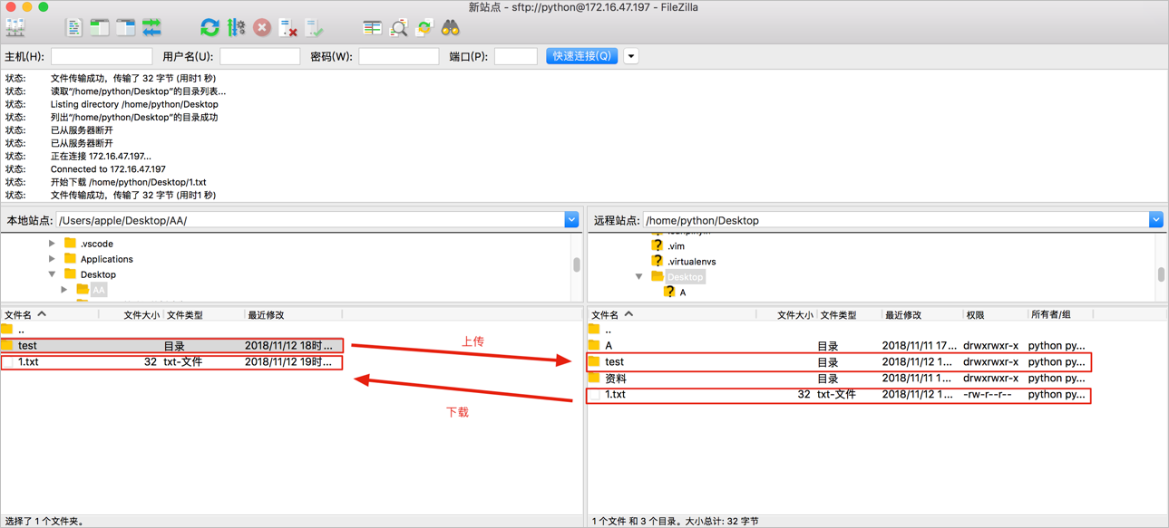Open filename filters settings
1169x528 pixels.
coord(399,27)
